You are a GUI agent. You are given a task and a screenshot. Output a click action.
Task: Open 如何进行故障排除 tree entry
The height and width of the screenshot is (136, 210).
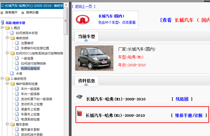point(33,63)
